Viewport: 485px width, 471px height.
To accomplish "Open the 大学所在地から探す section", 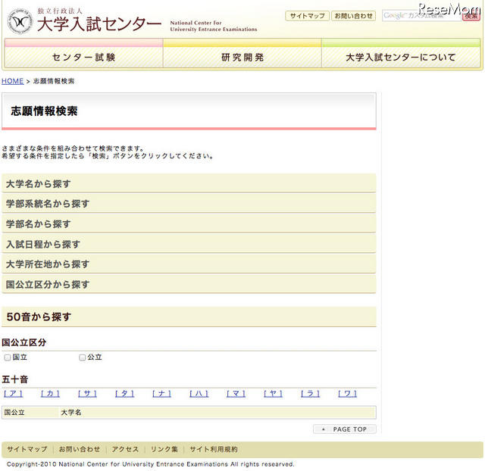I will (x=188, y=264).
